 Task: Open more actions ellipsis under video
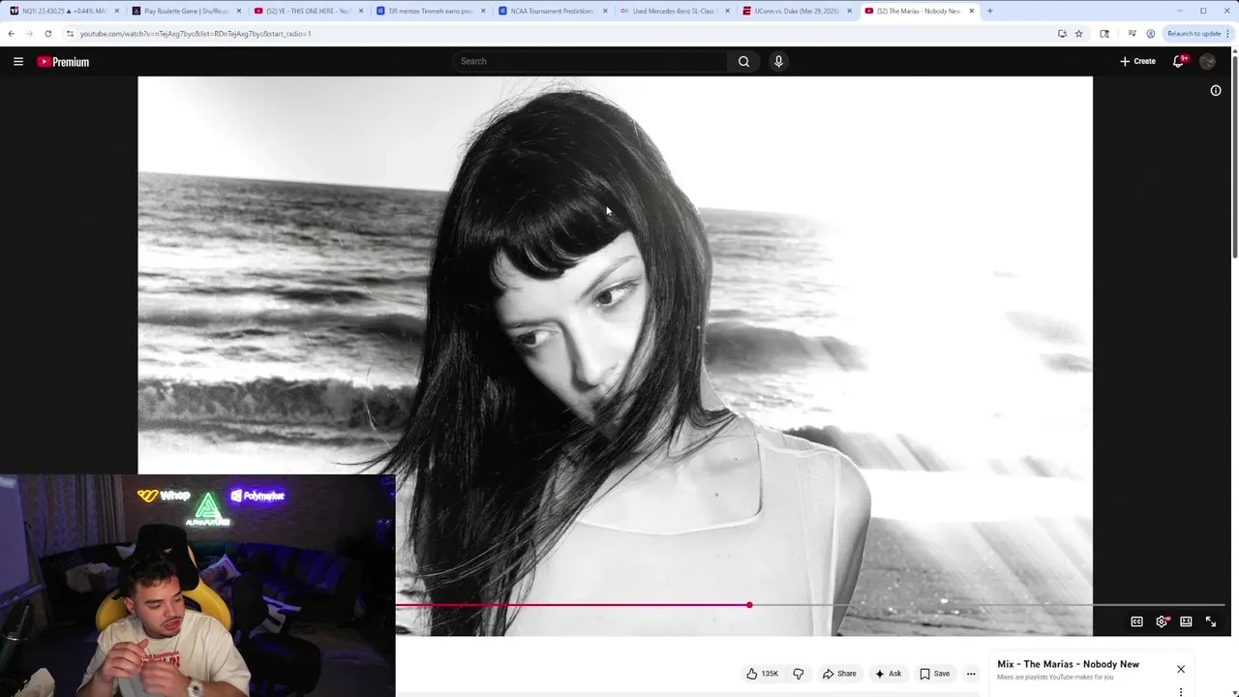point(971,674)
